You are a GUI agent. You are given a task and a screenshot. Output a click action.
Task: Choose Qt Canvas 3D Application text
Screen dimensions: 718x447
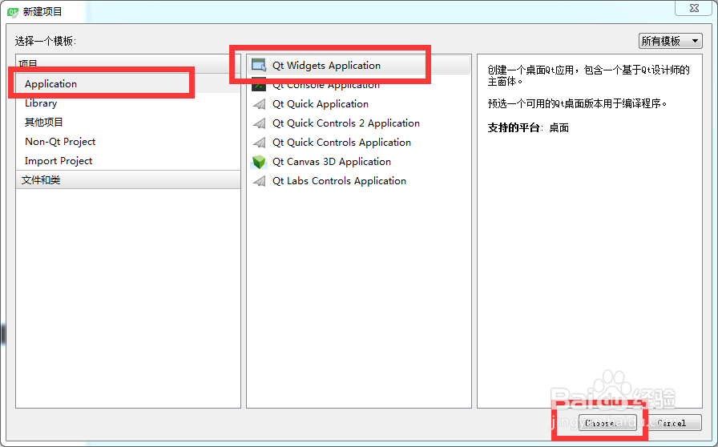(x=332, y=162)
